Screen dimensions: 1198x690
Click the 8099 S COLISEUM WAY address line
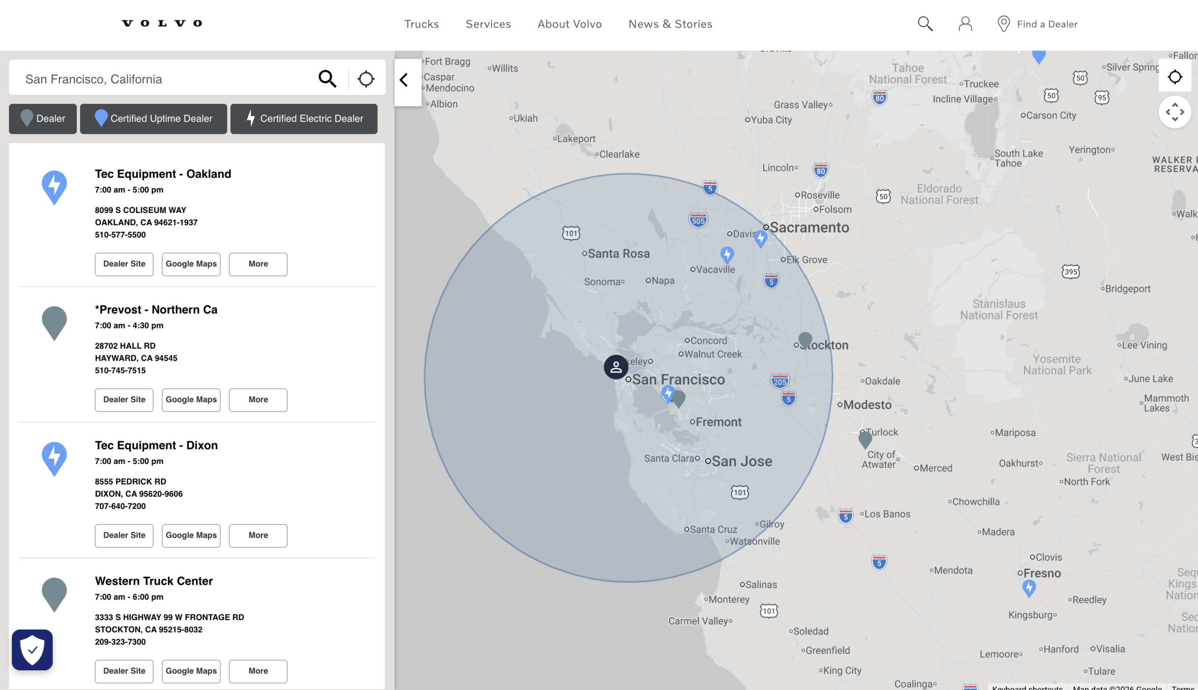(x=141, y=210)
